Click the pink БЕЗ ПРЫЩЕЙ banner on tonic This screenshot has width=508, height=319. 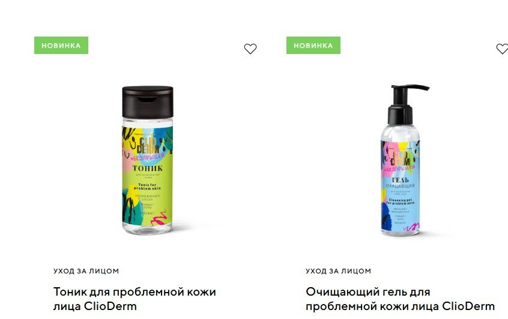point(148,158)
